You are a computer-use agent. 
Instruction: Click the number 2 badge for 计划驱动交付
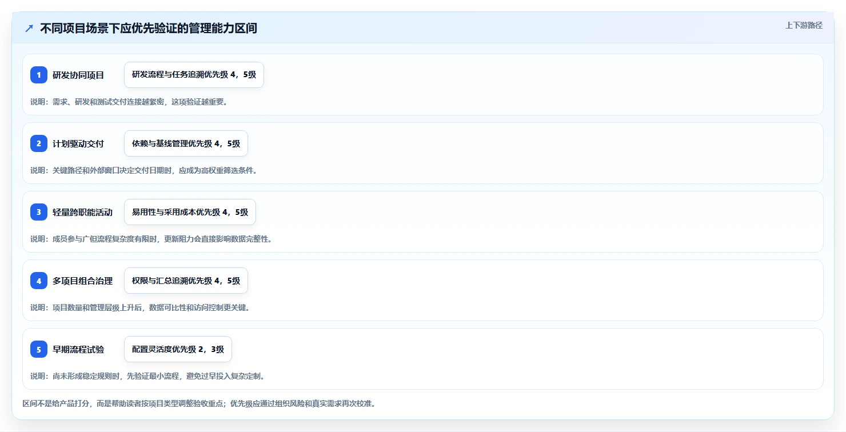39,143
